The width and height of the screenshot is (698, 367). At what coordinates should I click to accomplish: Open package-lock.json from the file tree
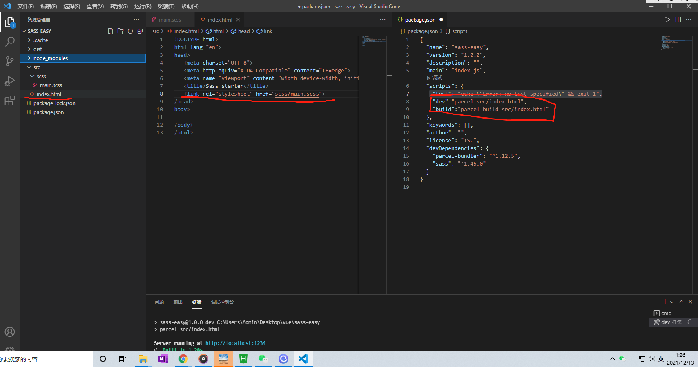tap(83, 103)
